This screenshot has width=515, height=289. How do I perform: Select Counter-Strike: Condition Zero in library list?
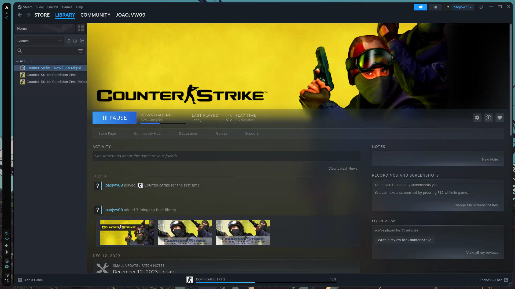(50, 75)
